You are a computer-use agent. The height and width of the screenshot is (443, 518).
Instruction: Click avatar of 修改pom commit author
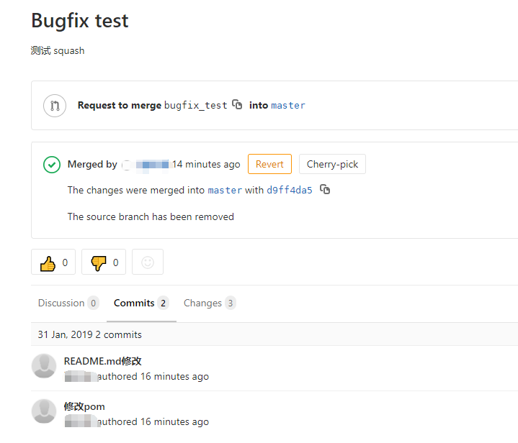[44, 411]
